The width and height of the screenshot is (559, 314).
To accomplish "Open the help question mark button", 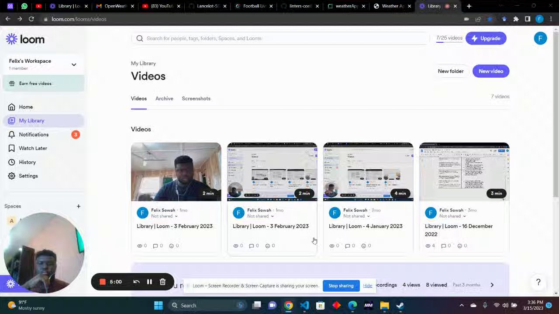I will [x=538, y=283].
